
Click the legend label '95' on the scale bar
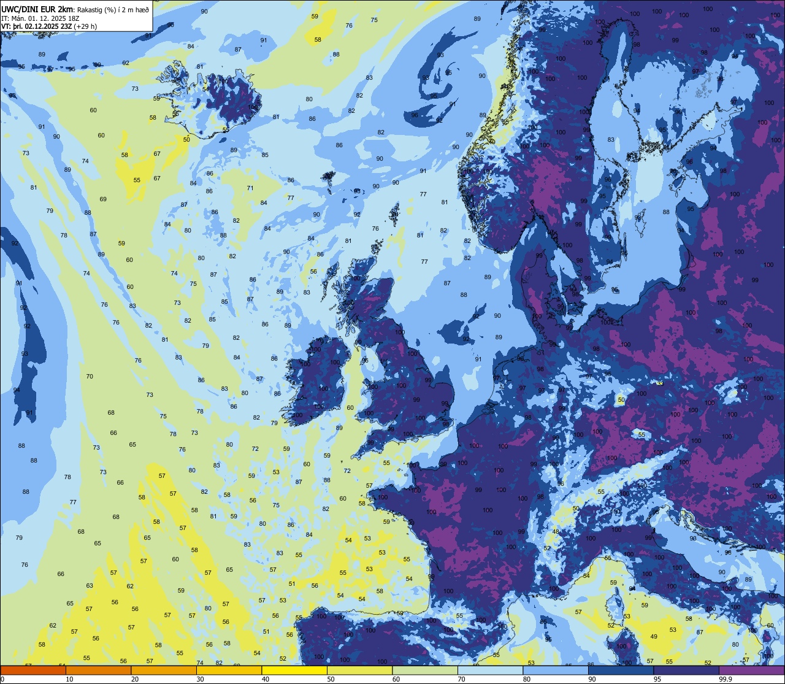(657, 679)
